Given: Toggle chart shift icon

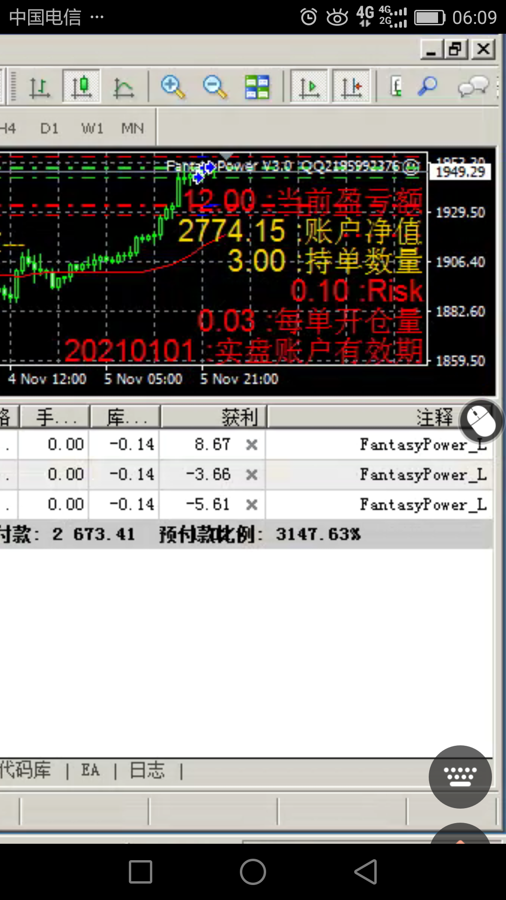Looking at the screenshot, I should (351, 86).
